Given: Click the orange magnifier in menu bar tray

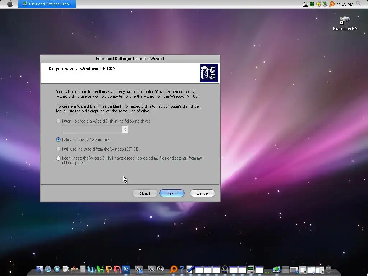Looking at the screenshot, I should [x=332, y=4].
